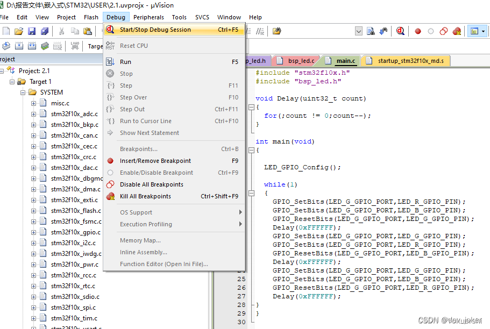
Task: Expand the misc.c file node
Action: pos(33,103)
